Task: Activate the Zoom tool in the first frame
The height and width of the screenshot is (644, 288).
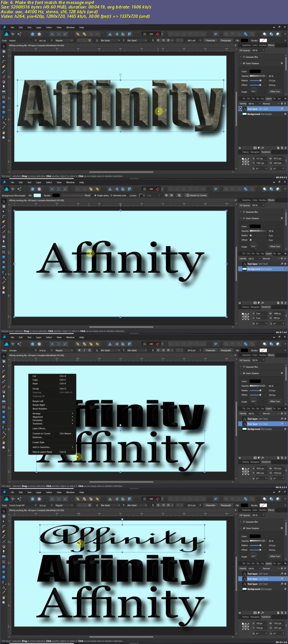Action: click(x=4, y=138)
